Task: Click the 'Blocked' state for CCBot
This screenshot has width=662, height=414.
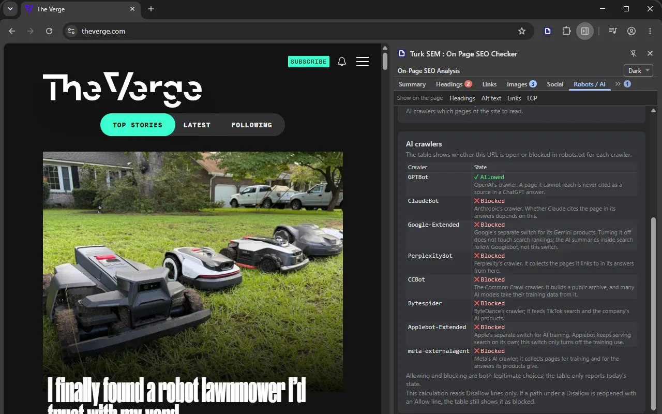Action: (x=489, y=279)
